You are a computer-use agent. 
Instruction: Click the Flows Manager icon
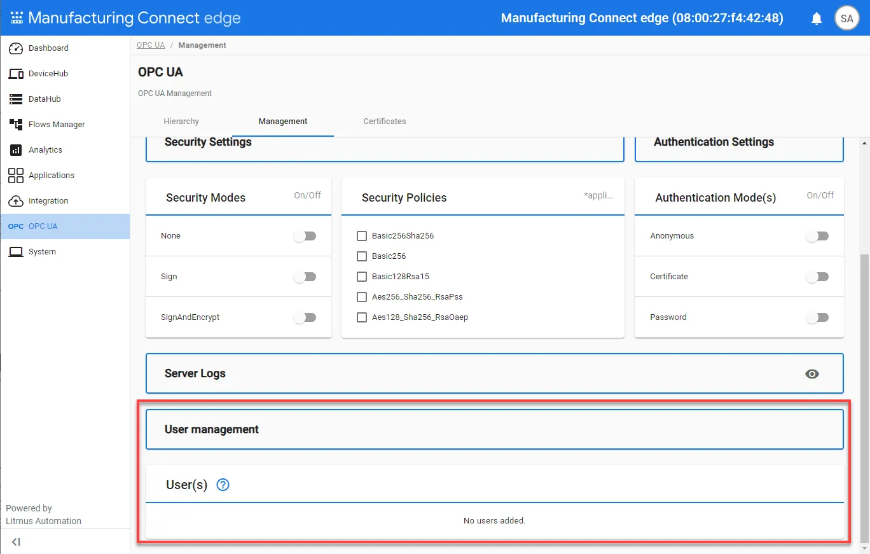[x=16, y=125]
